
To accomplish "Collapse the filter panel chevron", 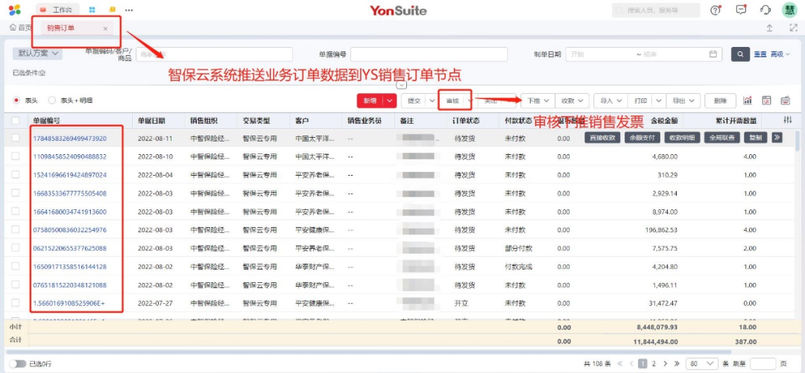I will tap(402, 85).
